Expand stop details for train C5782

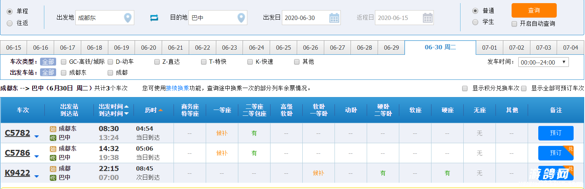tap(37, 137)
